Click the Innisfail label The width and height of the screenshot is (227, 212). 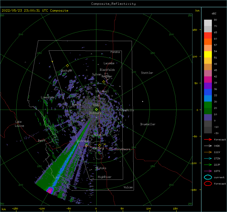(102, 91)
